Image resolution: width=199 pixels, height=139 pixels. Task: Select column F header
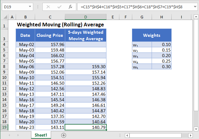(125, 17)
